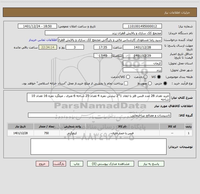Click the تعداد / مقدار column header

point(46,126)
